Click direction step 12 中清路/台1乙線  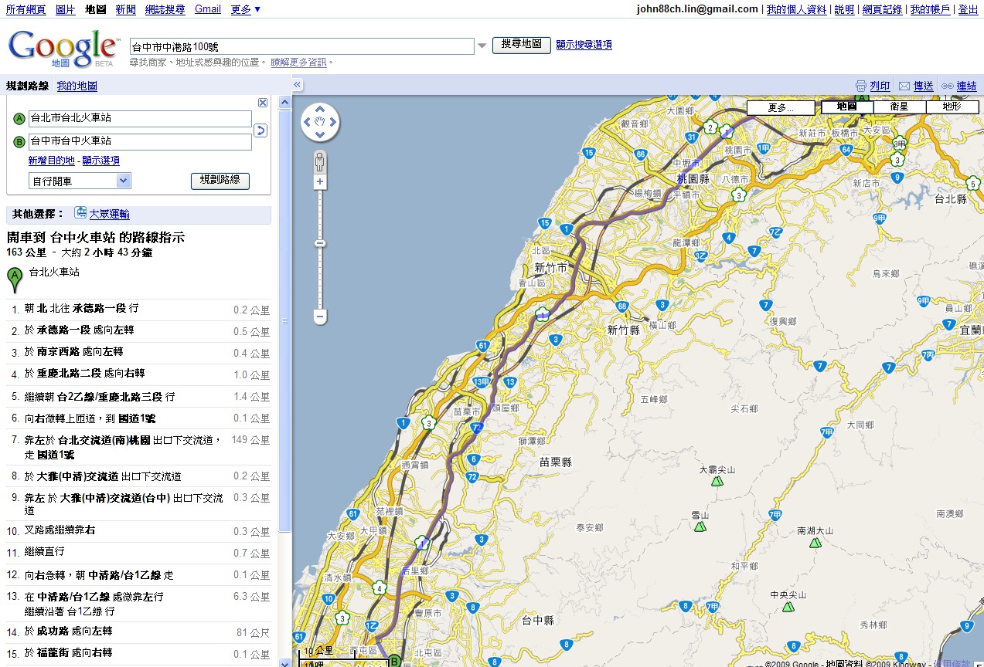[139, 575]
